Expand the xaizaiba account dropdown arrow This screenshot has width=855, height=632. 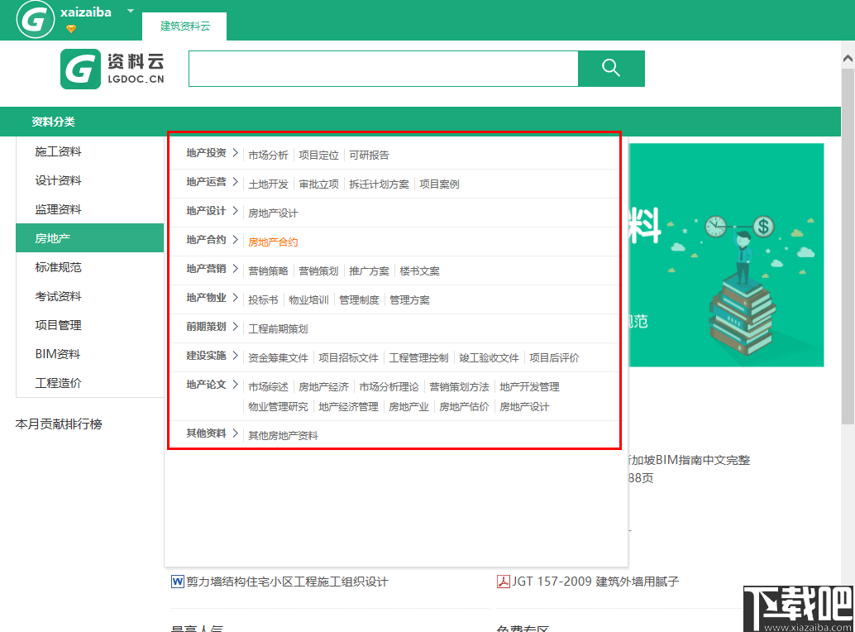point(130,12)
